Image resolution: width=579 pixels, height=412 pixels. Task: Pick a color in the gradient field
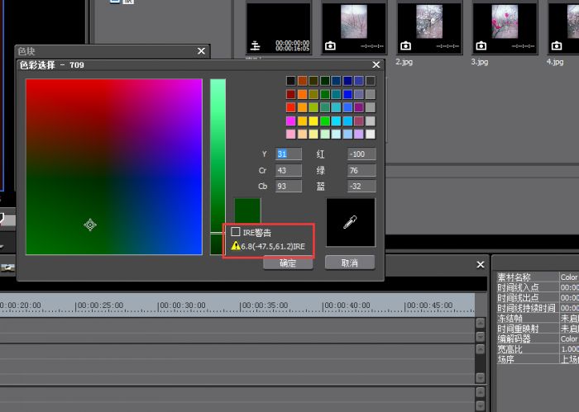(114, 166)
